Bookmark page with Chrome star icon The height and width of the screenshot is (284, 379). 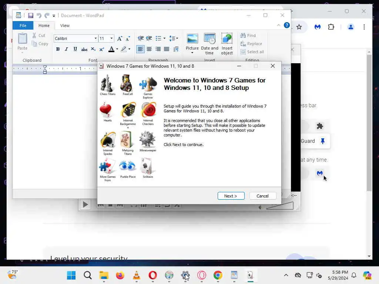[299, 27]
